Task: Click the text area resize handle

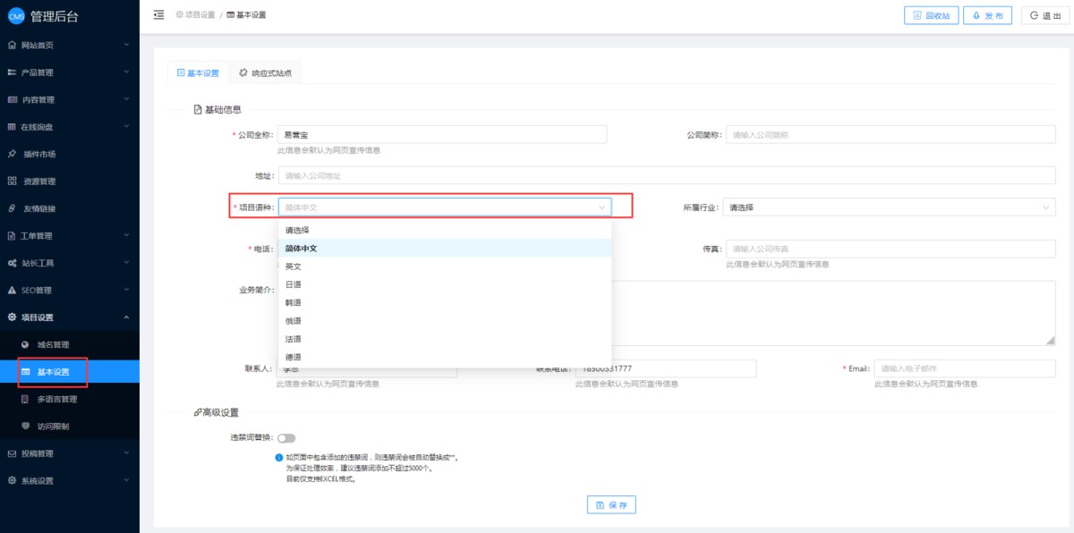Action: pyautogui.click(x=1051, y=341)
